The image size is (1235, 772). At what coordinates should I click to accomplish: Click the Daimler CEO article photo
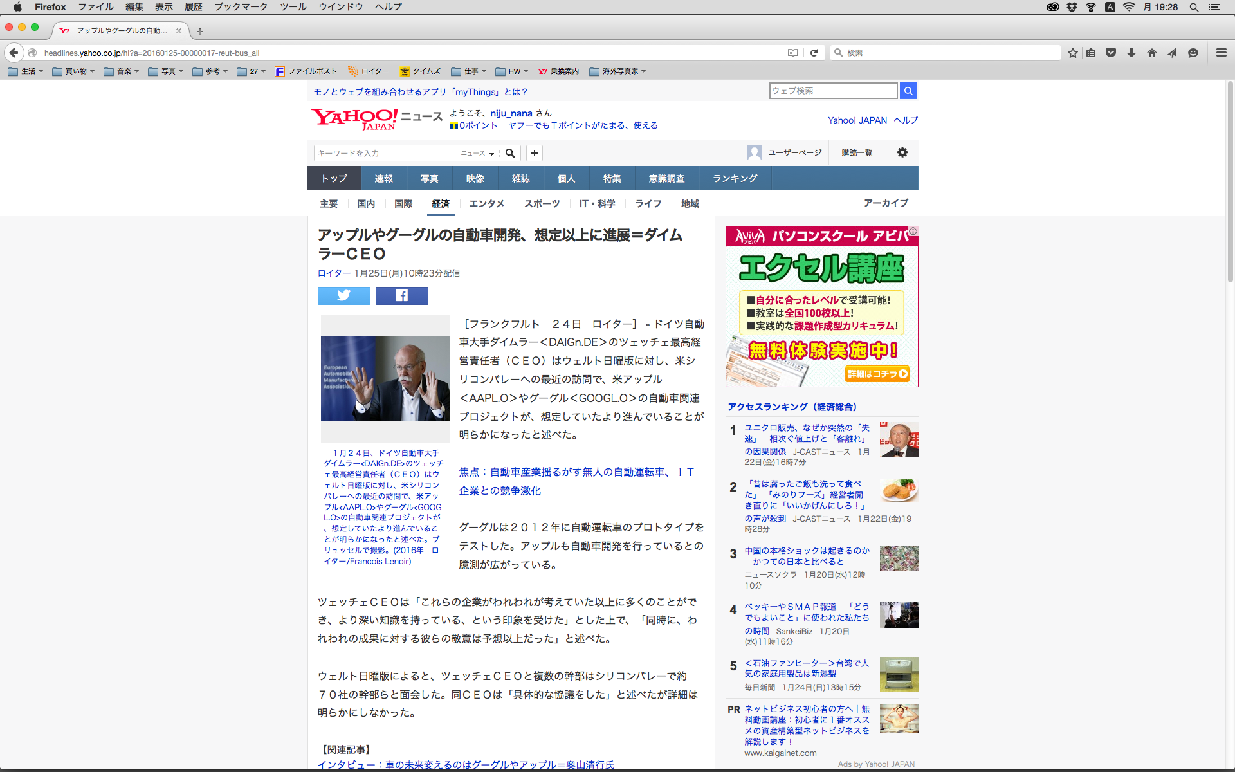pyautogui.click(x=385, y=378)
